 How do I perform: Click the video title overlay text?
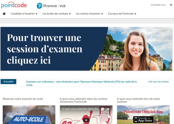[81, 109]
